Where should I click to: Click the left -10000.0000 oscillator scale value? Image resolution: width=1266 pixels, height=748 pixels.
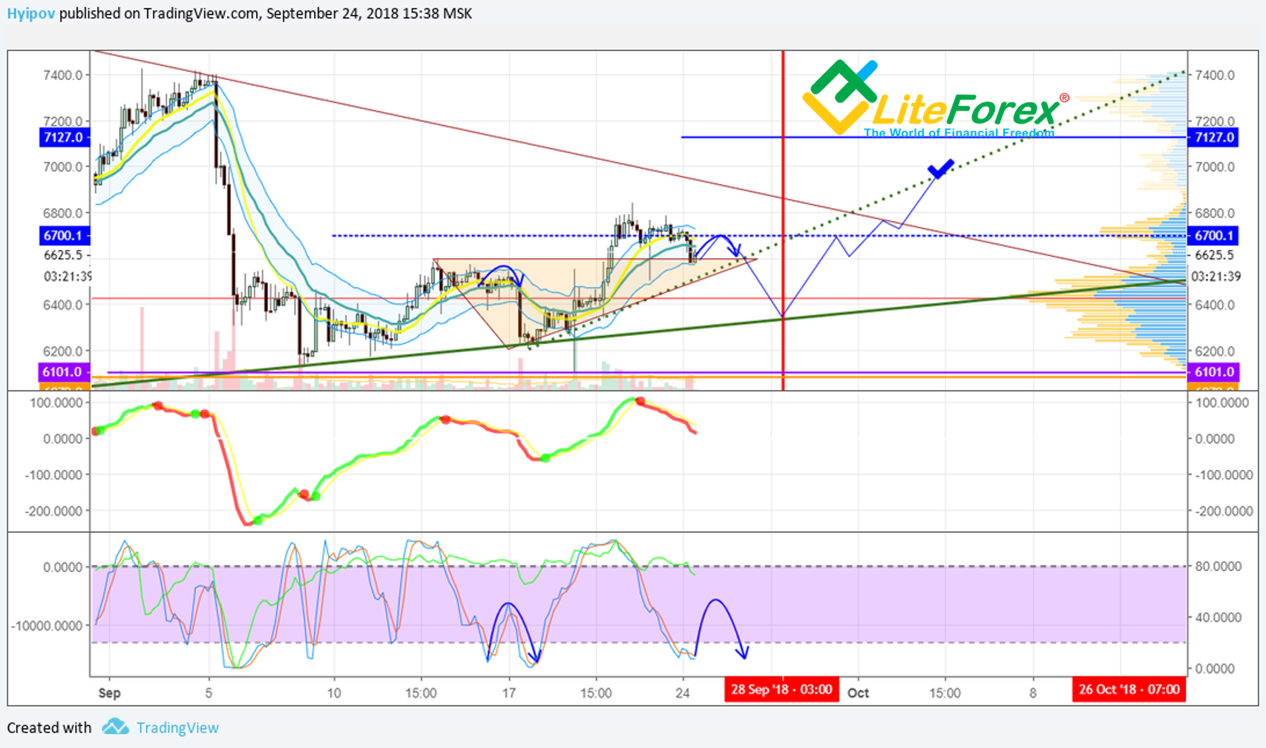pyautogui.click(x=47, y=626)
